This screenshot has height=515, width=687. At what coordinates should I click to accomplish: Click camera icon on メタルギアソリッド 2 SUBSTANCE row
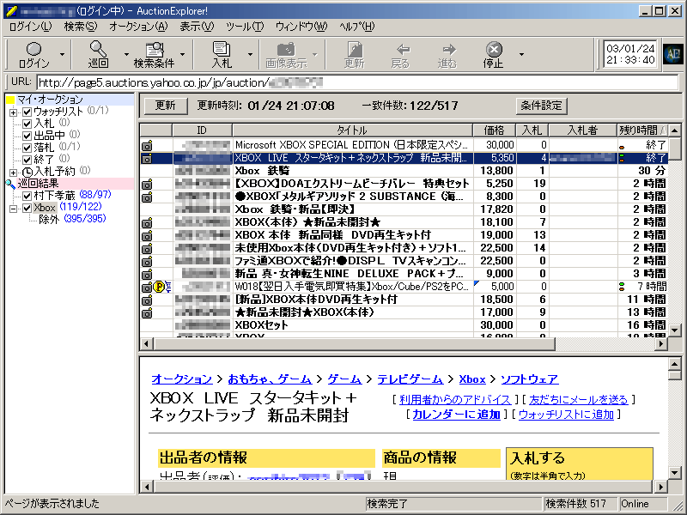147,197
